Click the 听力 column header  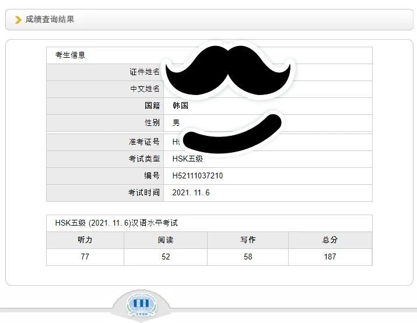85,240
